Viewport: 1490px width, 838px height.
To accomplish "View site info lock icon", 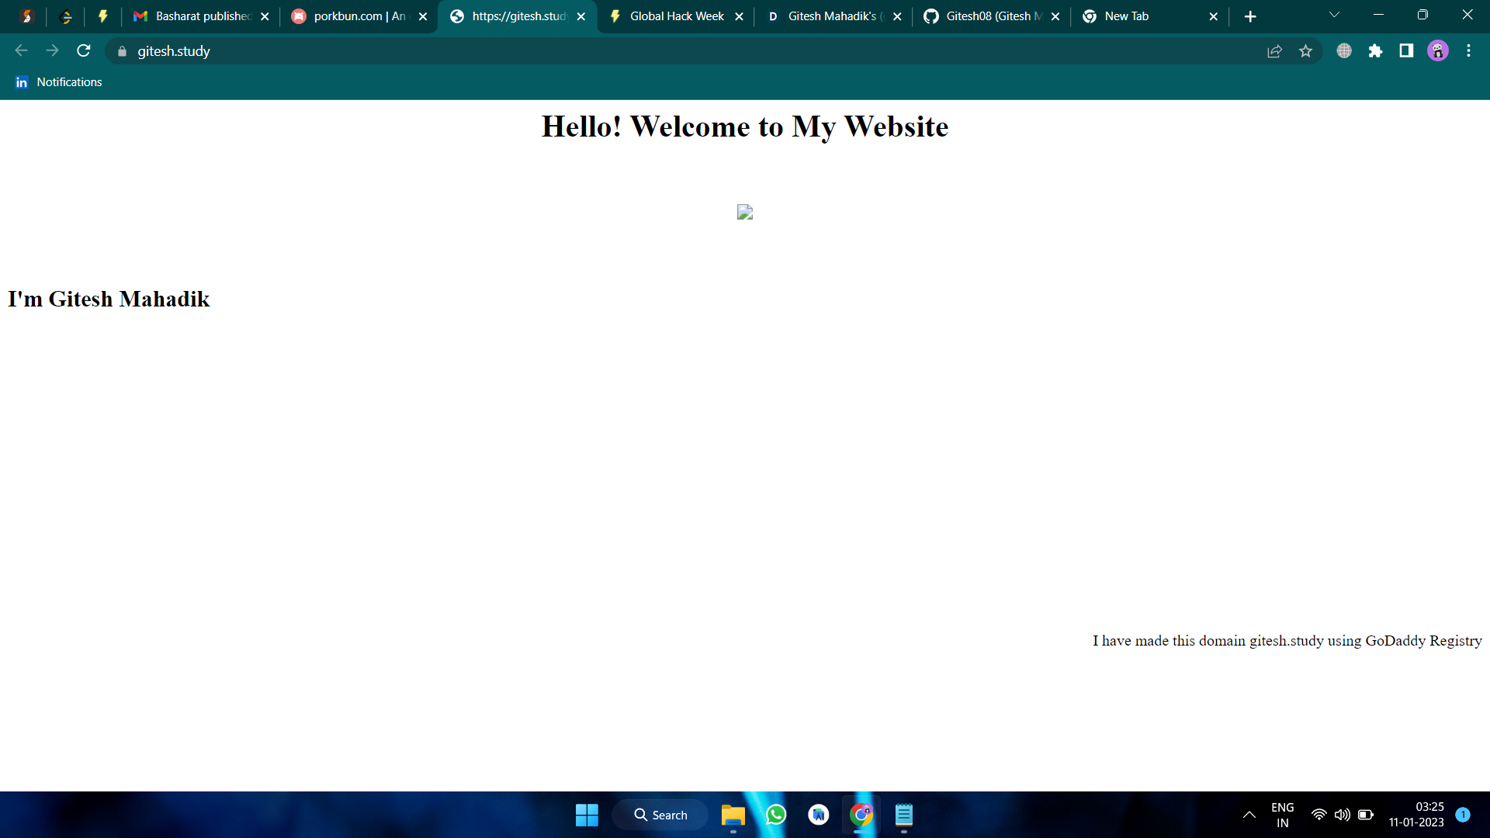I will [122, 51].
